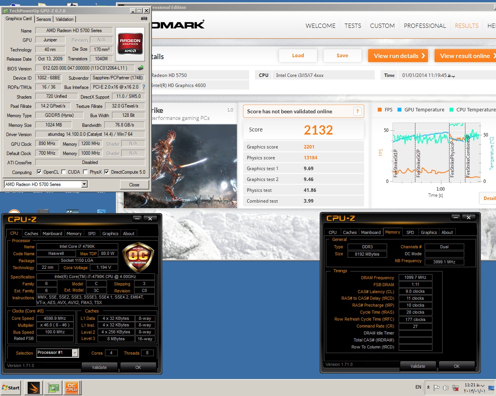Click the Physics score 13184

coord(310,158)
